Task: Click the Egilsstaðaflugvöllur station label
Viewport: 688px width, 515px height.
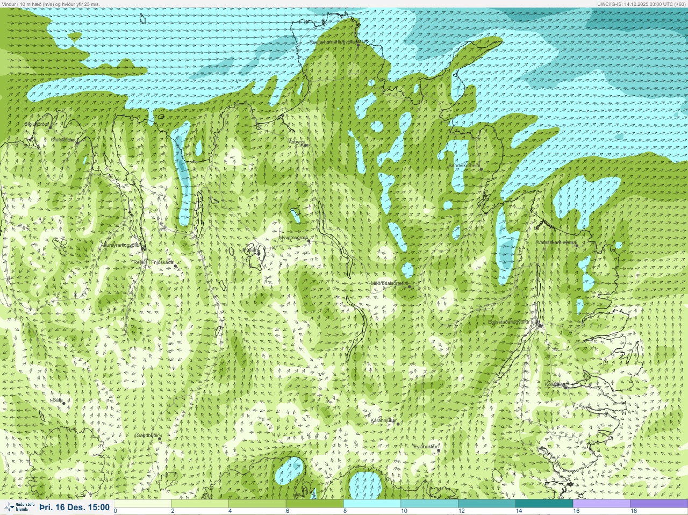Action: (x=513, y=322)
